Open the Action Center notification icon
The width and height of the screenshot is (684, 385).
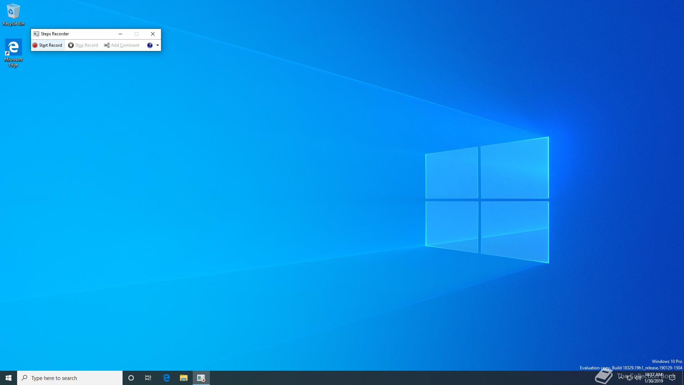click(x=672, y=378)
